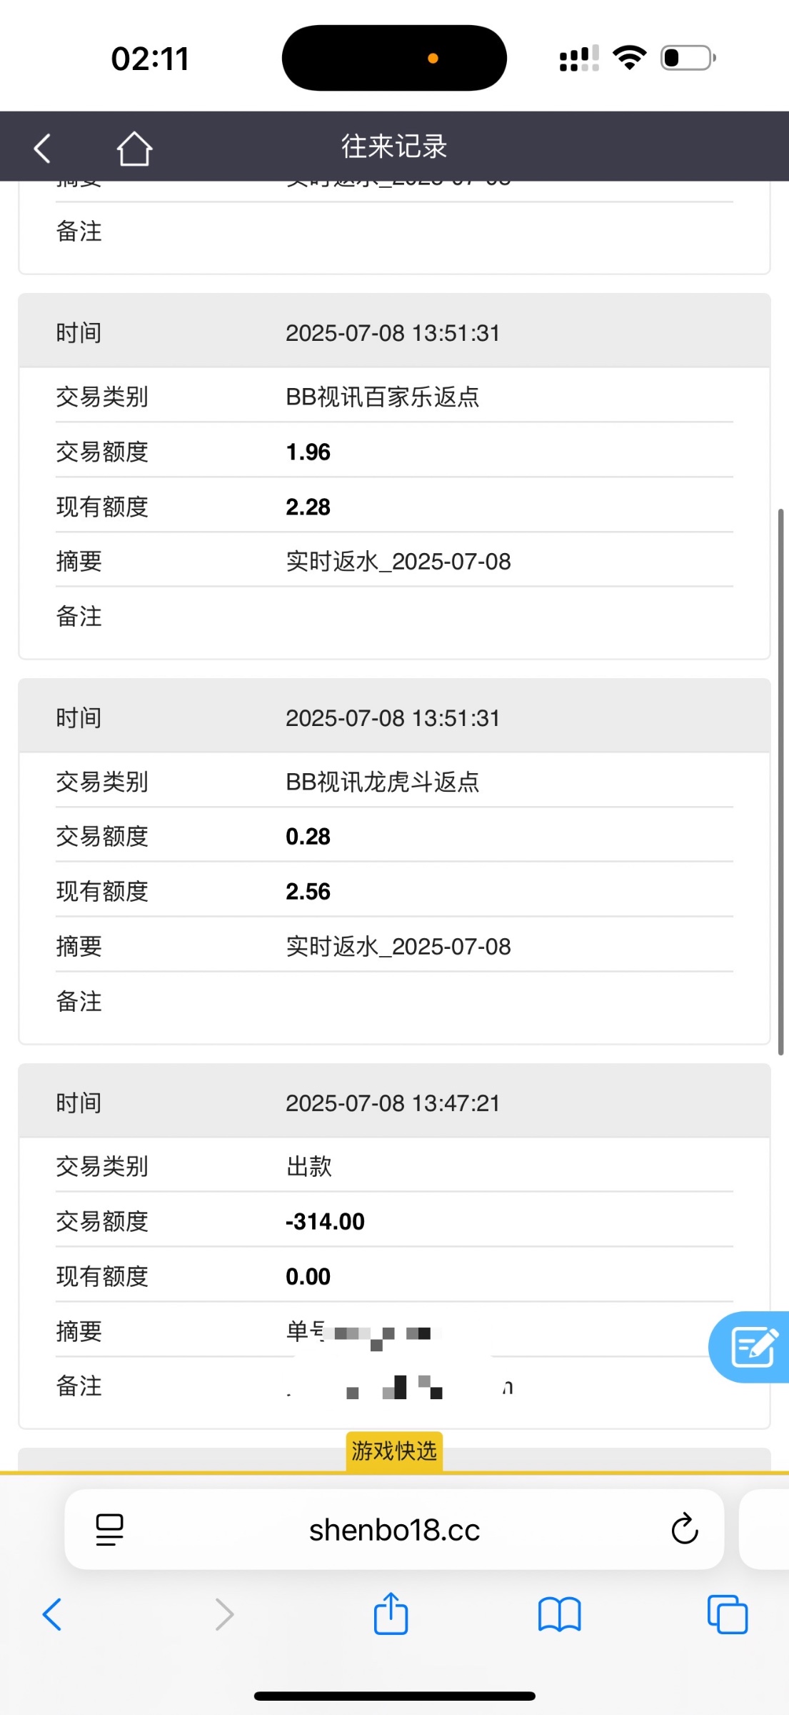
Task: Tap the 出款 withdrawal record entry
Action: point(309,1166)
